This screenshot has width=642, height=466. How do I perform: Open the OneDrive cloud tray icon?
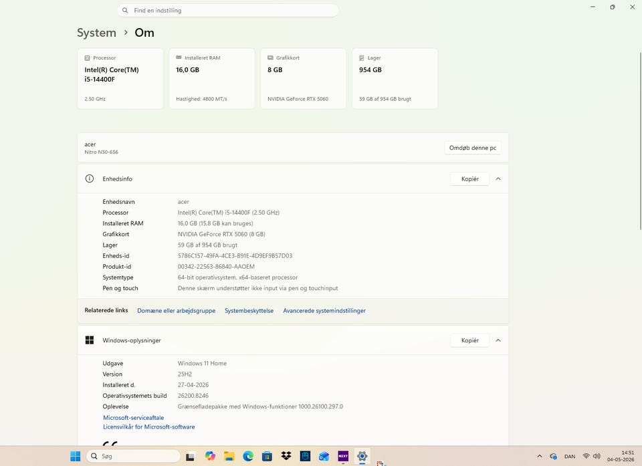(553, 456)
